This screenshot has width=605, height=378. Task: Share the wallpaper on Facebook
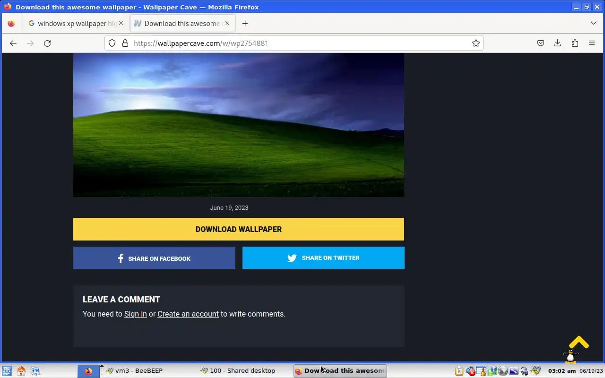(154, 258)
